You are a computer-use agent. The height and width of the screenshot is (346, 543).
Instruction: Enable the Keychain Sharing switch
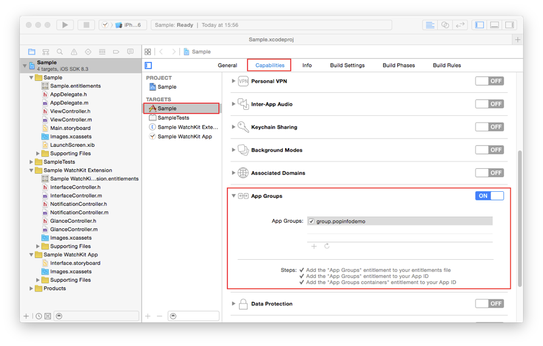pos(489,127)
